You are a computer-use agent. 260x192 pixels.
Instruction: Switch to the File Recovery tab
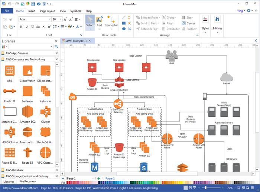coord(27,181)
